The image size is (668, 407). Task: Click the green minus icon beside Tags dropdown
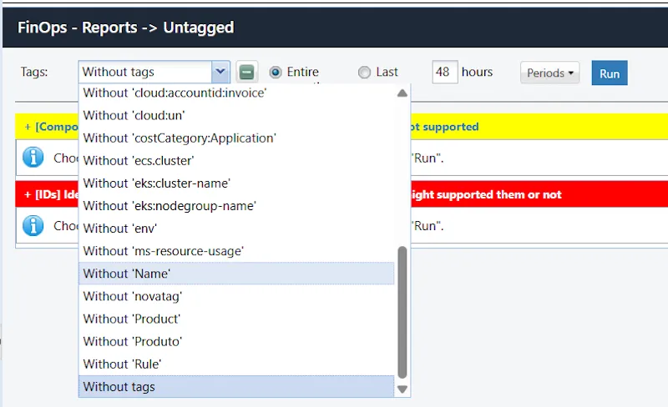click(x=246, y=73)
